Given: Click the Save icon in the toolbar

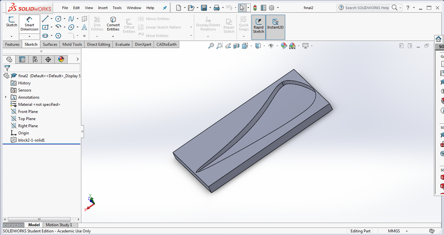Looking at the screenshot, I should 204,8.
